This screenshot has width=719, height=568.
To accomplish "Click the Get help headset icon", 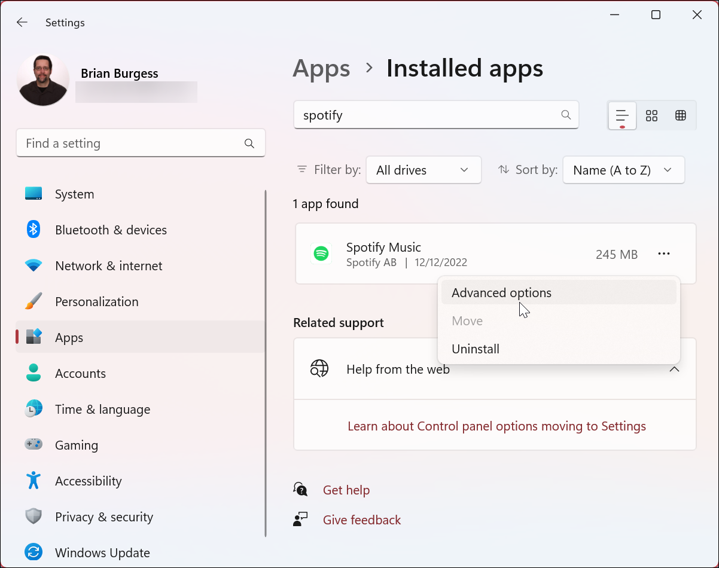I will pos(300,490).
